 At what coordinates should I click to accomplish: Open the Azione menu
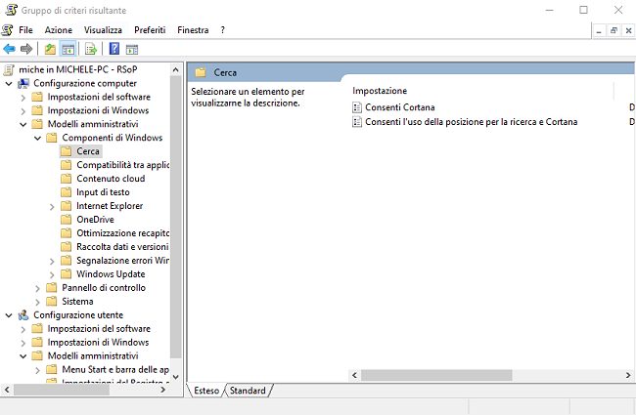(58, 30)
